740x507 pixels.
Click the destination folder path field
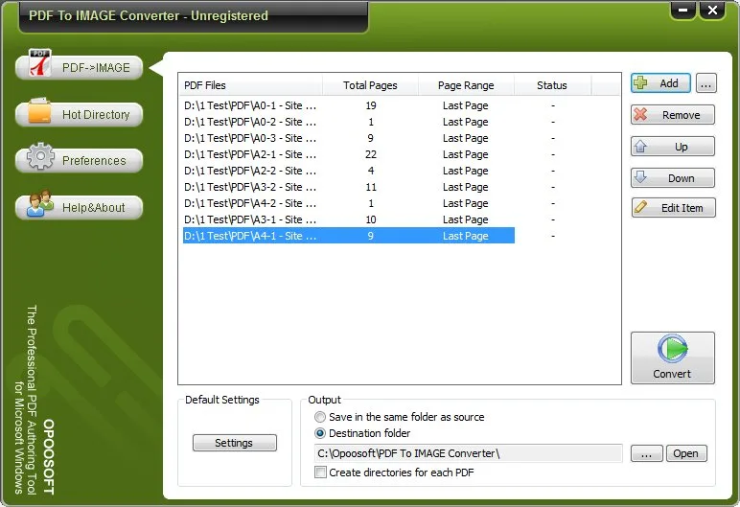coord(468,453)
